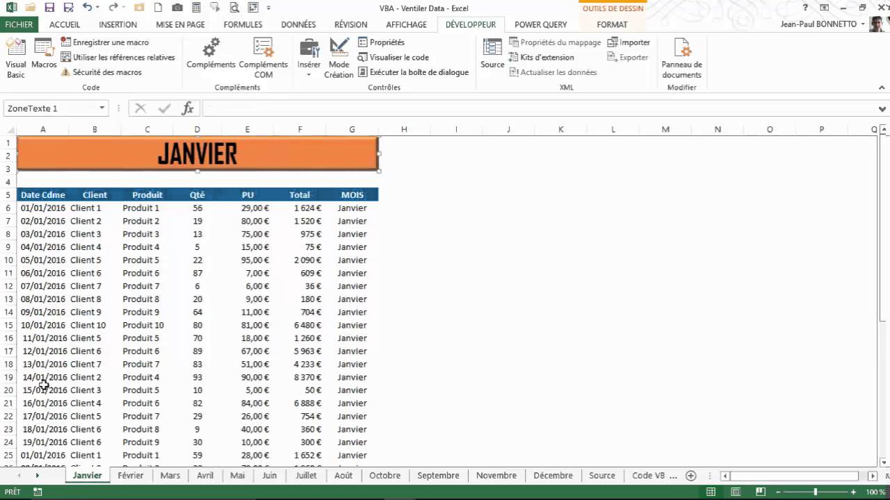Select the orange JANVIER text box
Screen dimensions: 890x500
197,153
